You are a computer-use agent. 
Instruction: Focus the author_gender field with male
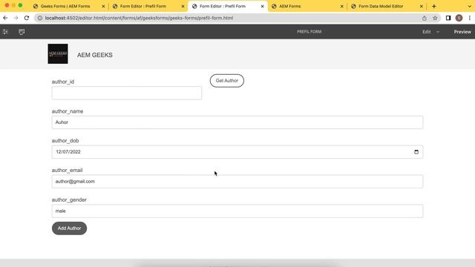point(237,211)
